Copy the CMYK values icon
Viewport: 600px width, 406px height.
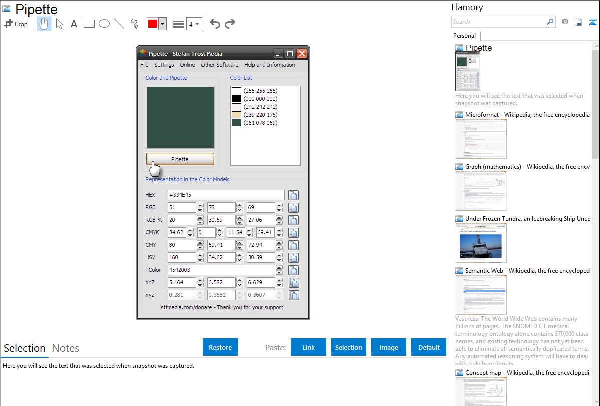[293, 233]
